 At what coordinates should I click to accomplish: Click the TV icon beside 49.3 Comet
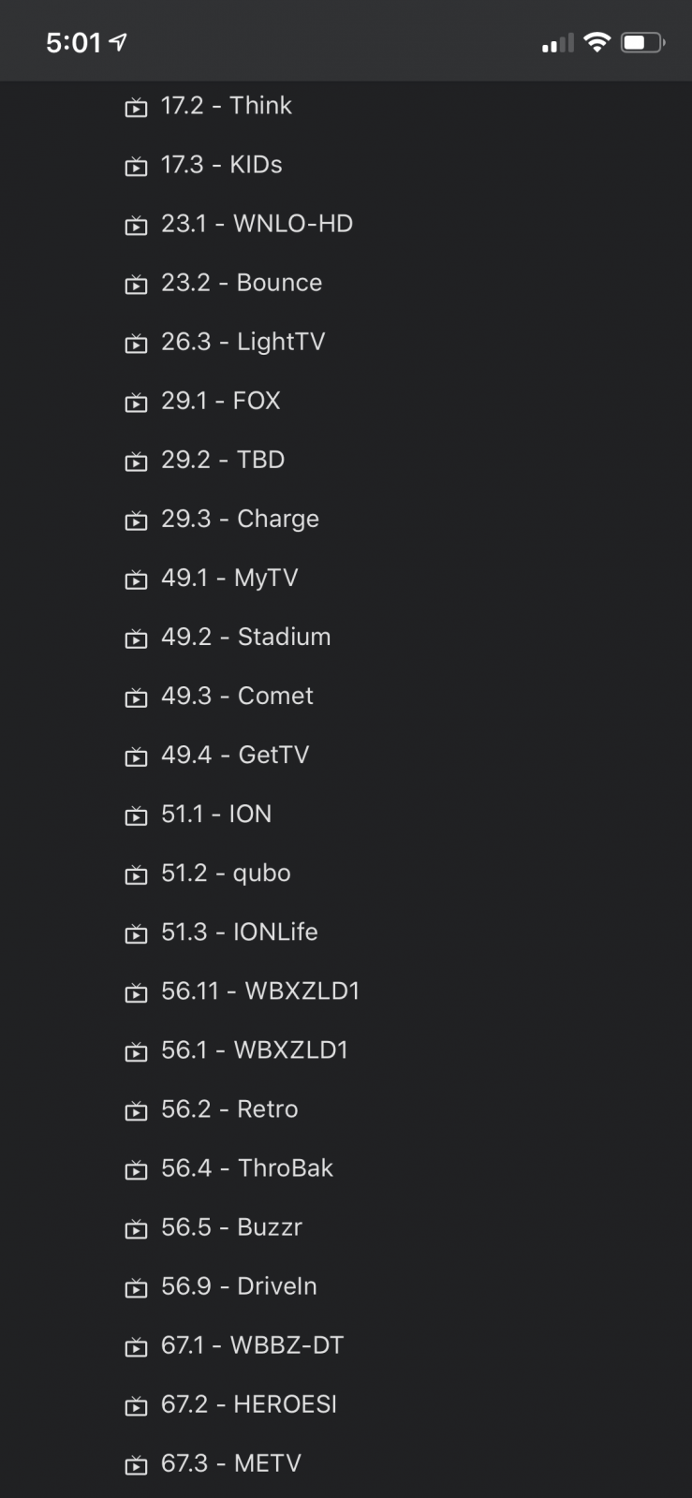[x=137, y=698]
